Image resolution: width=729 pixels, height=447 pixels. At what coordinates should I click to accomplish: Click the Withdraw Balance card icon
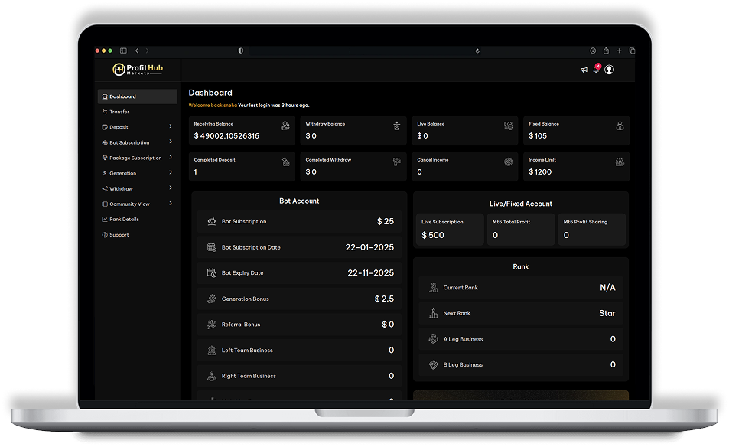[x=396, y=126]
